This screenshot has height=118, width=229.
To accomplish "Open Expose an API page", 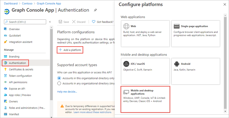I will (17, 89).
